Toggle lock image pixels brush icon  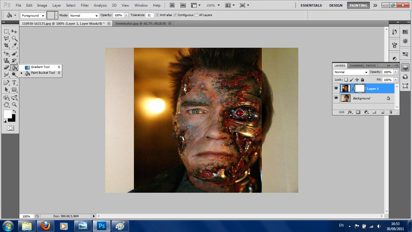pos(352,80)
